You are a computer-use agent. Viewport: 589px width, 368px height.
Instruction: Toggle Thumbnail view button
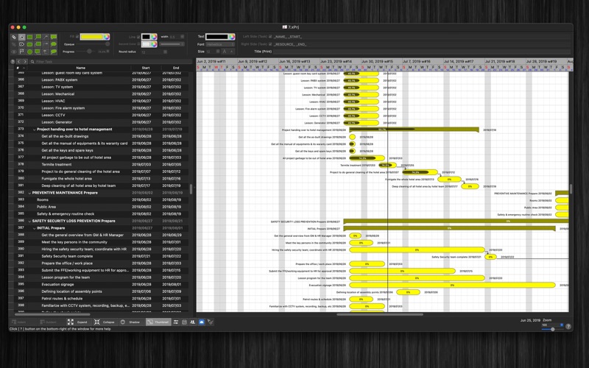158,322
